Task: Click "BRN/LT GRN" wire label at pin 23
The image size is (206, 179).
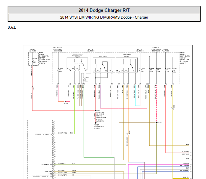Action: [x=63, y=173]
